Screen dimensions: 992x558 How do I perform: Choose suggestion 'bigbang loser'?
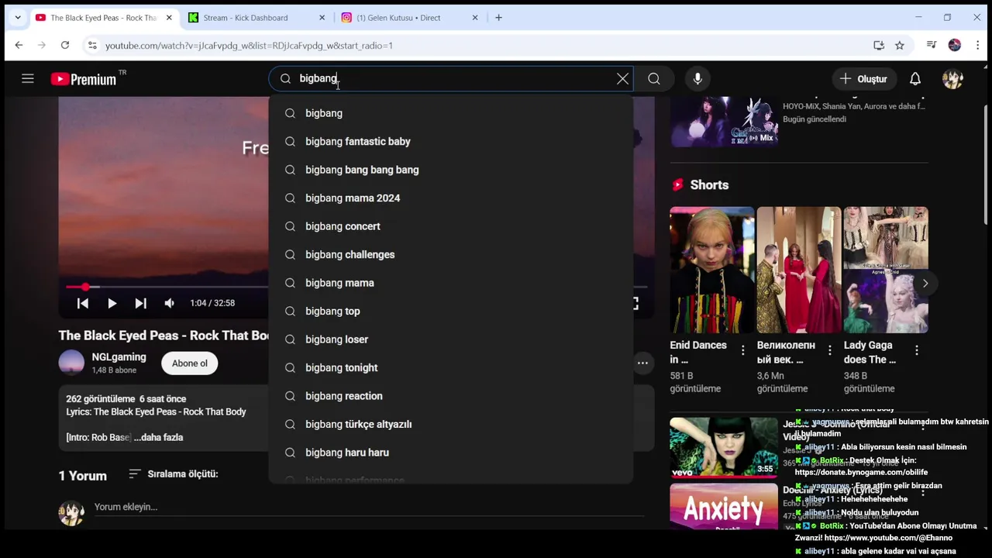pos(451,339)
